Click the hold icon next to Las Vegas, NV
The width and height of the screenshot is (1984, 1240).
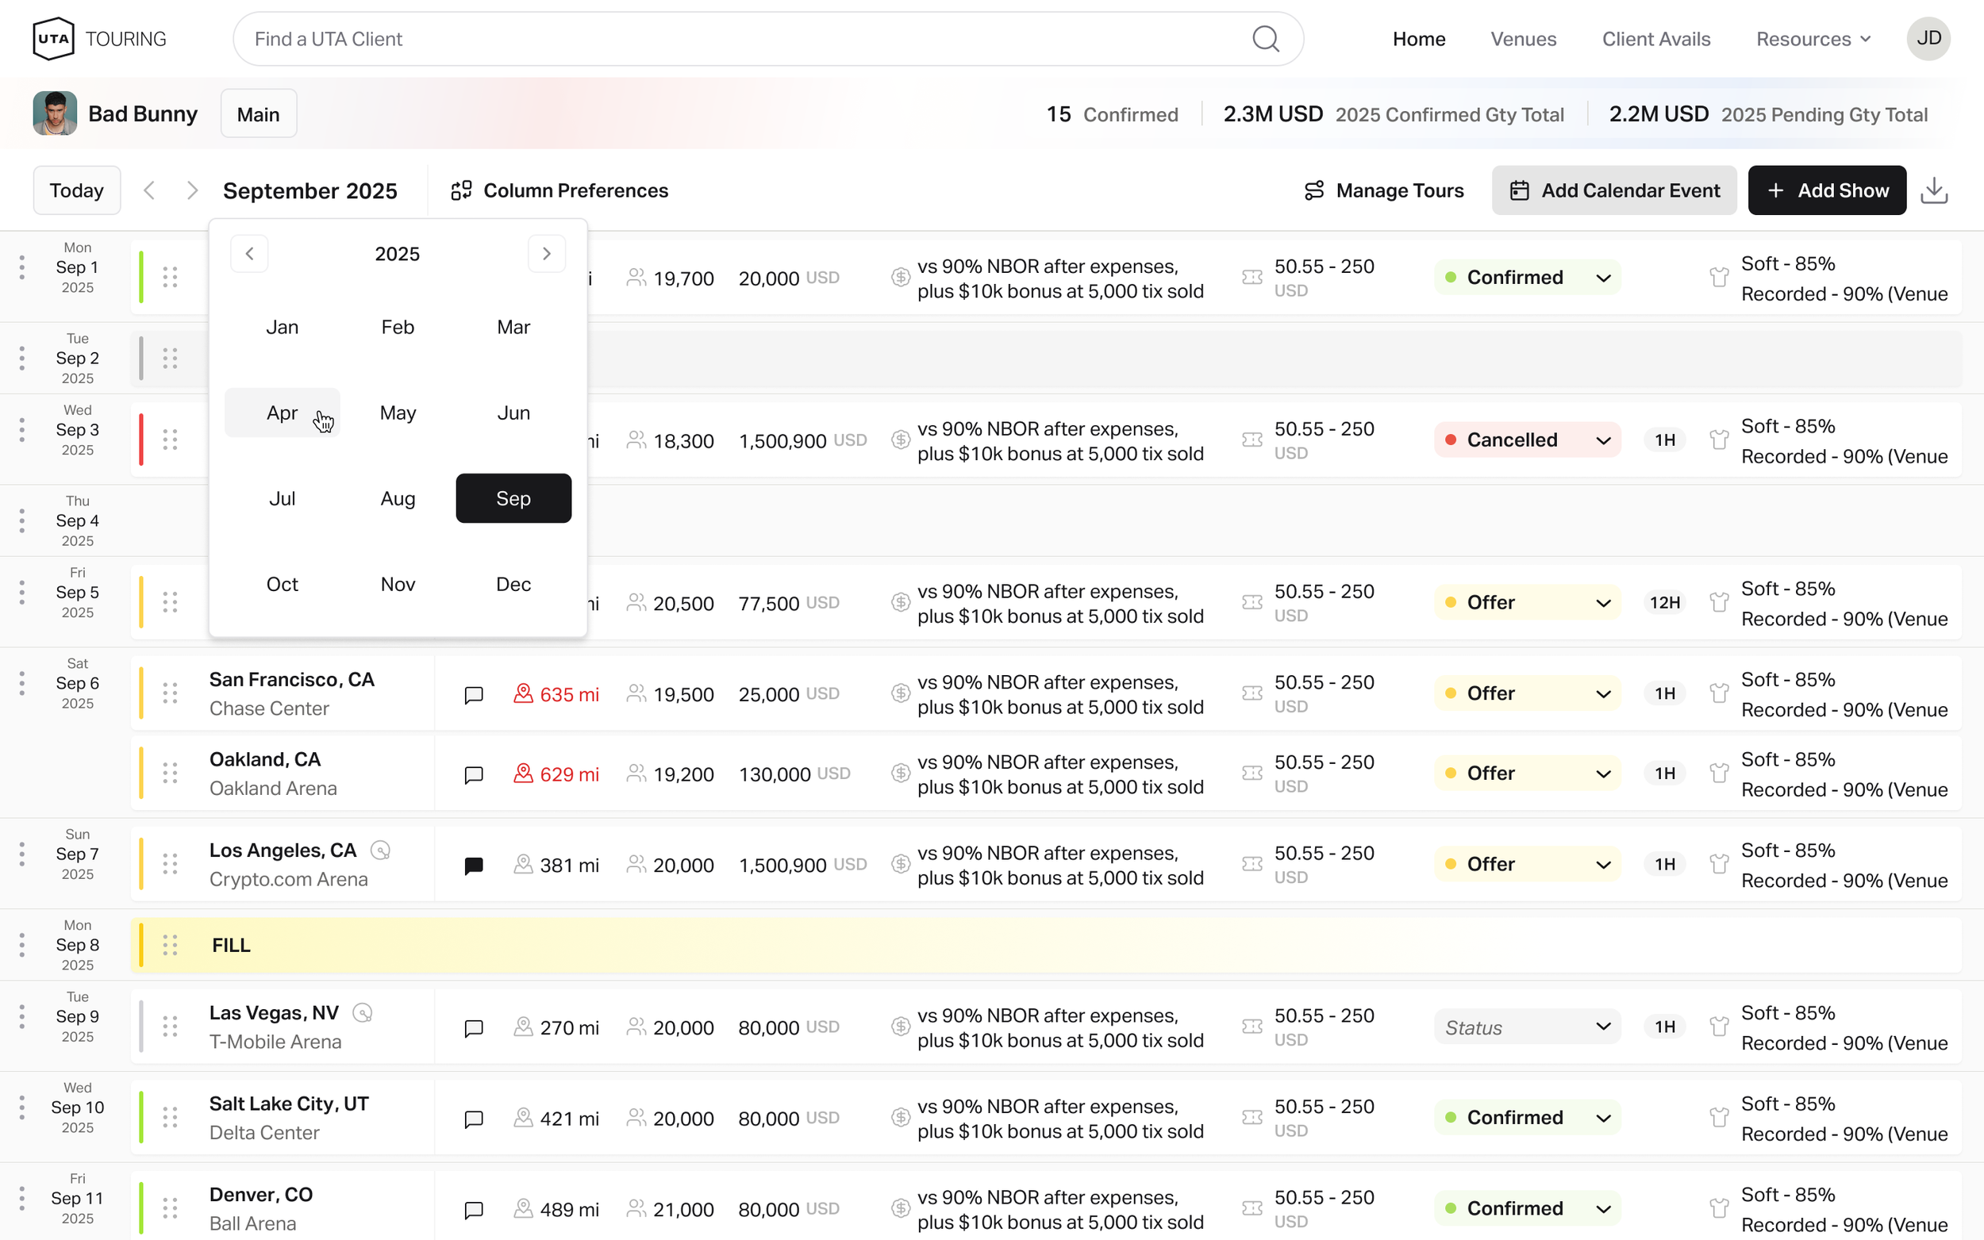point(363,1013)
